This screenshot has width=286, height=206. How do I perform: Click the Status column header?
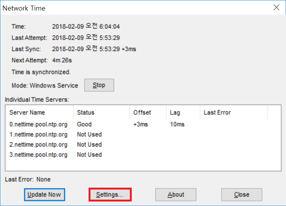[101, 112]
